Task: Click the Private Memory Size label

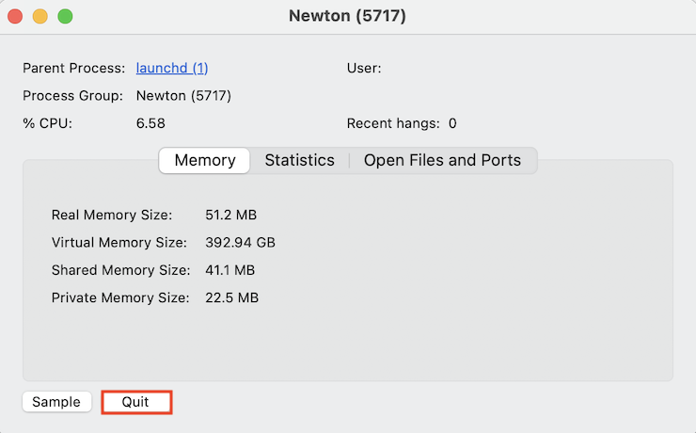Action: [x=120, y=297]
